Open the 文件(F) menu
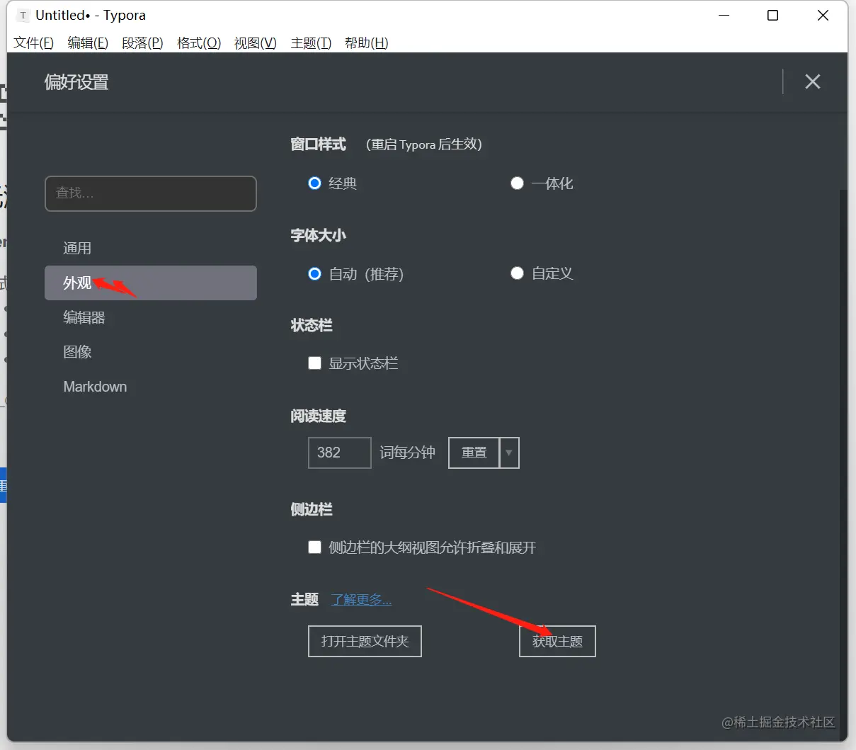The height and width of the screenshot is (750, 856). pyautogui.click(x=33, y=43)
